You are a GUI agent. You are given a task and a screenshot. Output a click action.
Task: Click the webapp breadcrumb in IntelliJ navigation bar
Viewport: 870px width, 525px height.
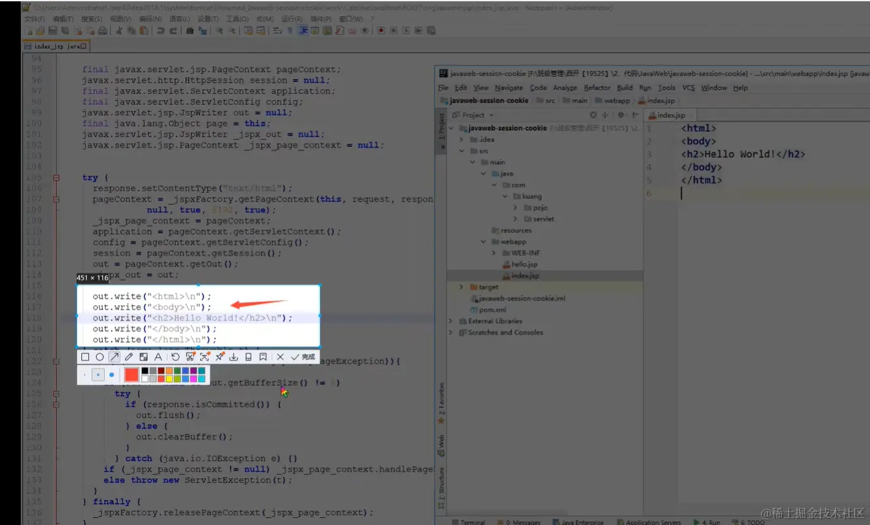point(613,101)
